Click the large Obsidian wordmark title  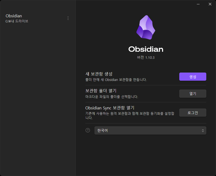pyautogui.click(x=146, y=49)
